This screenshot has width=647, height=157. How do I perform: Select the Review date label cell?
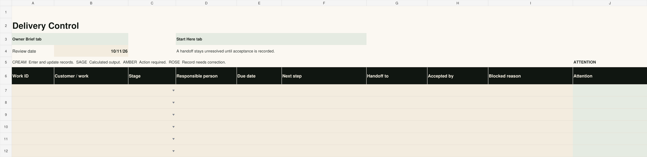[33, 51]
